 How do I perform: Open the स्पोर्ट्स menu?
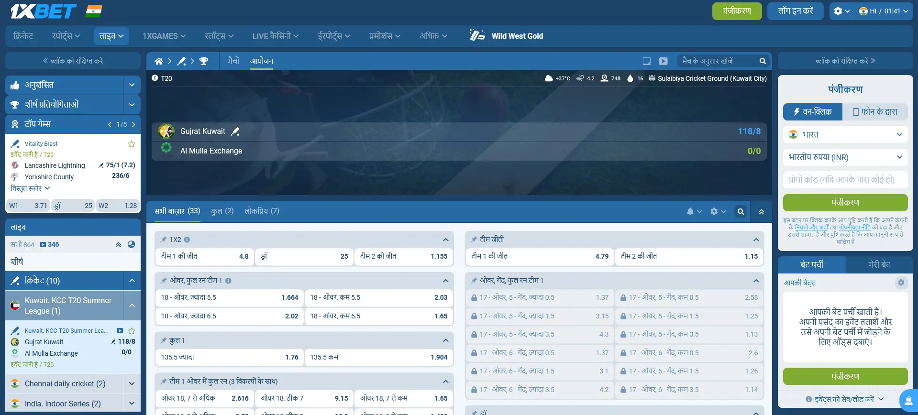coord(66,36)
